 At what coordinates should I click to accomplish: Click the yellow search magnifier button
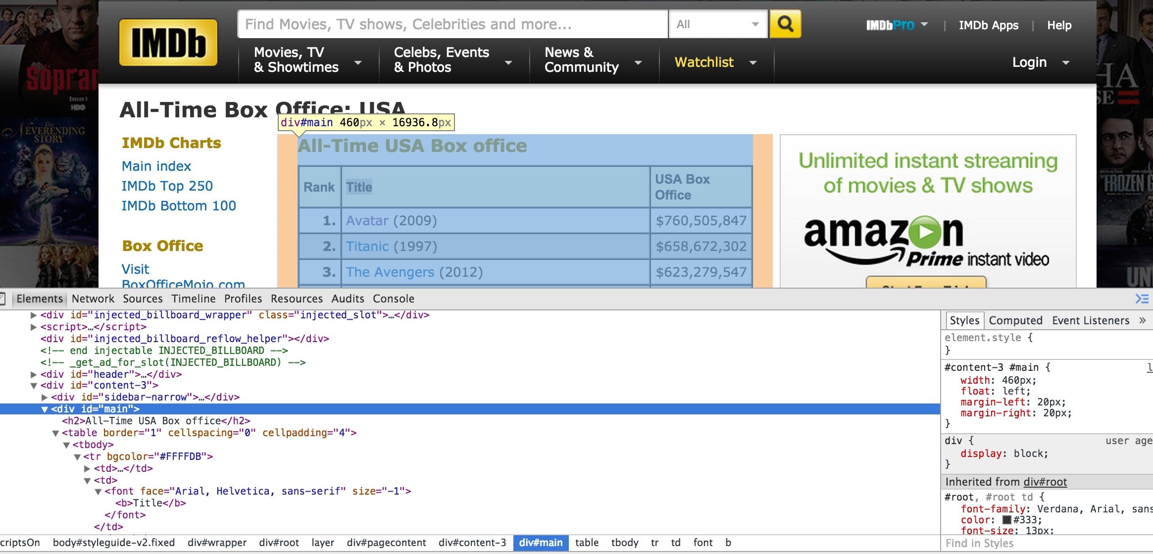click(x=785, y=24)
